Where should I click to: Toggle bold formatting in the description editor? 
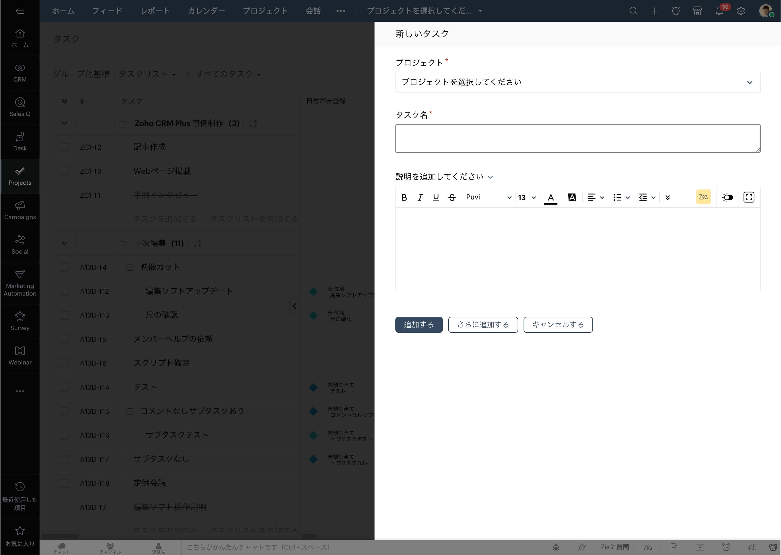(x=404, y=197)
